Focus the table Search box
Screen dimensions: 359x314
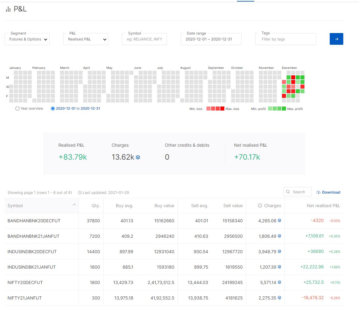297,192
